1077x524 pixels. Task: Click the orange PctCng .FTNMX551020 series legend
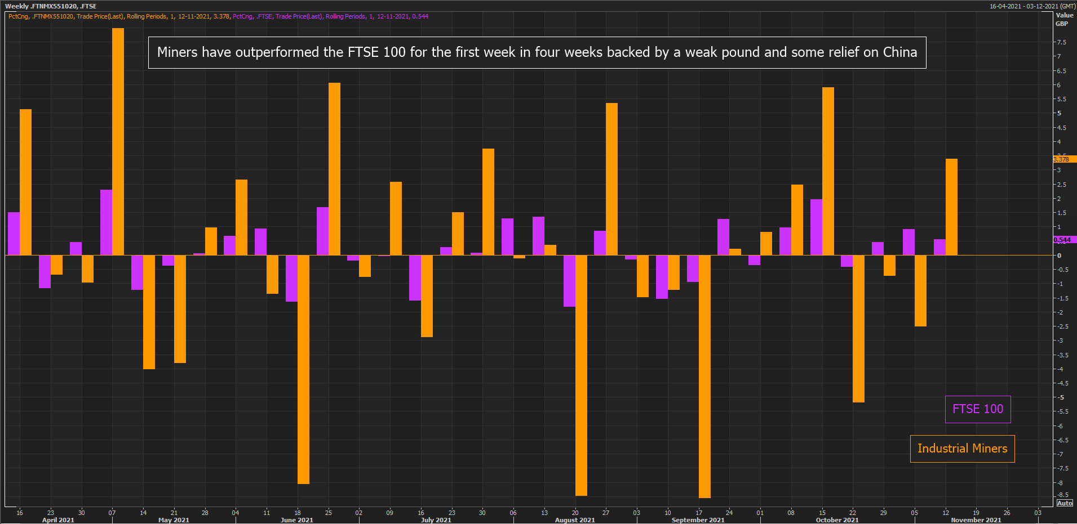(119, 16)
